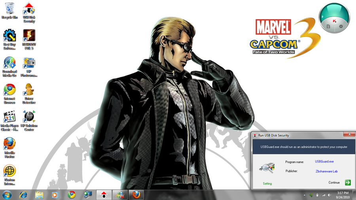This screenshot has width=356, height=200.
Task: Open the USB Disk Security desktop shortcut
Action: click(x=29, y=13)
